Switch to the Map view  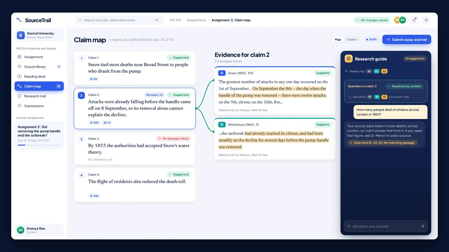coord(338,39)
